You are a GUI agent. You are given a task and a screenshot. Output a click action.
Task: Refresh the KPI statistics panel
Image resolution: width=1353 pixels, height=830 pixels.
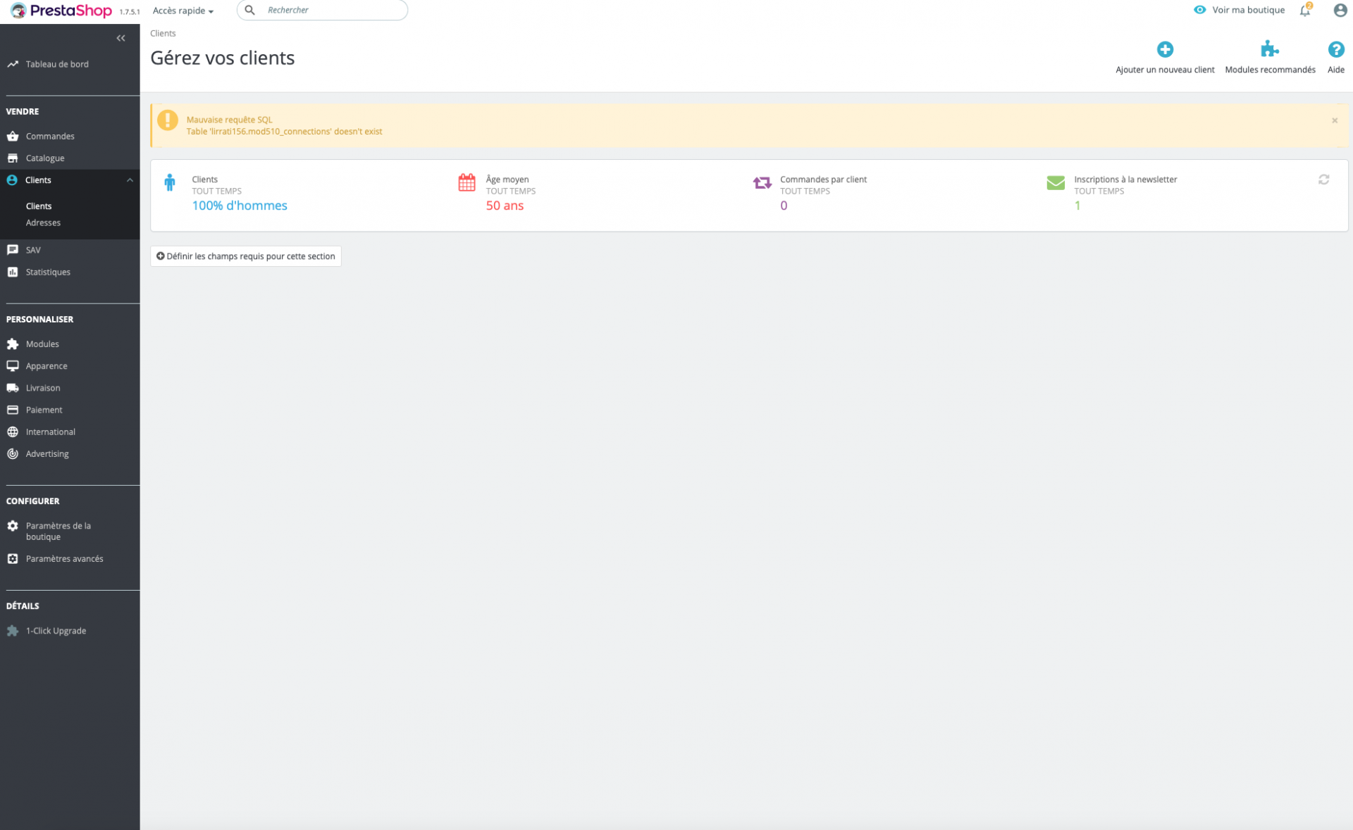(x=1323, y=180)
